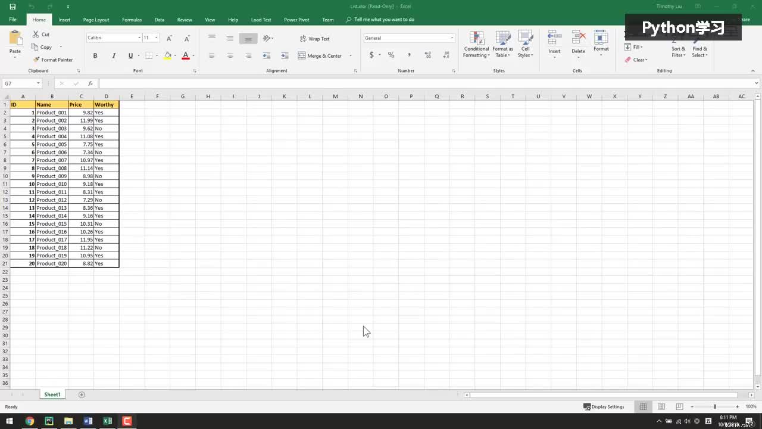The width and height of the screenshot is (762, 429).
Task: Toggle Underline formatting
Action: tap(131, 55)
